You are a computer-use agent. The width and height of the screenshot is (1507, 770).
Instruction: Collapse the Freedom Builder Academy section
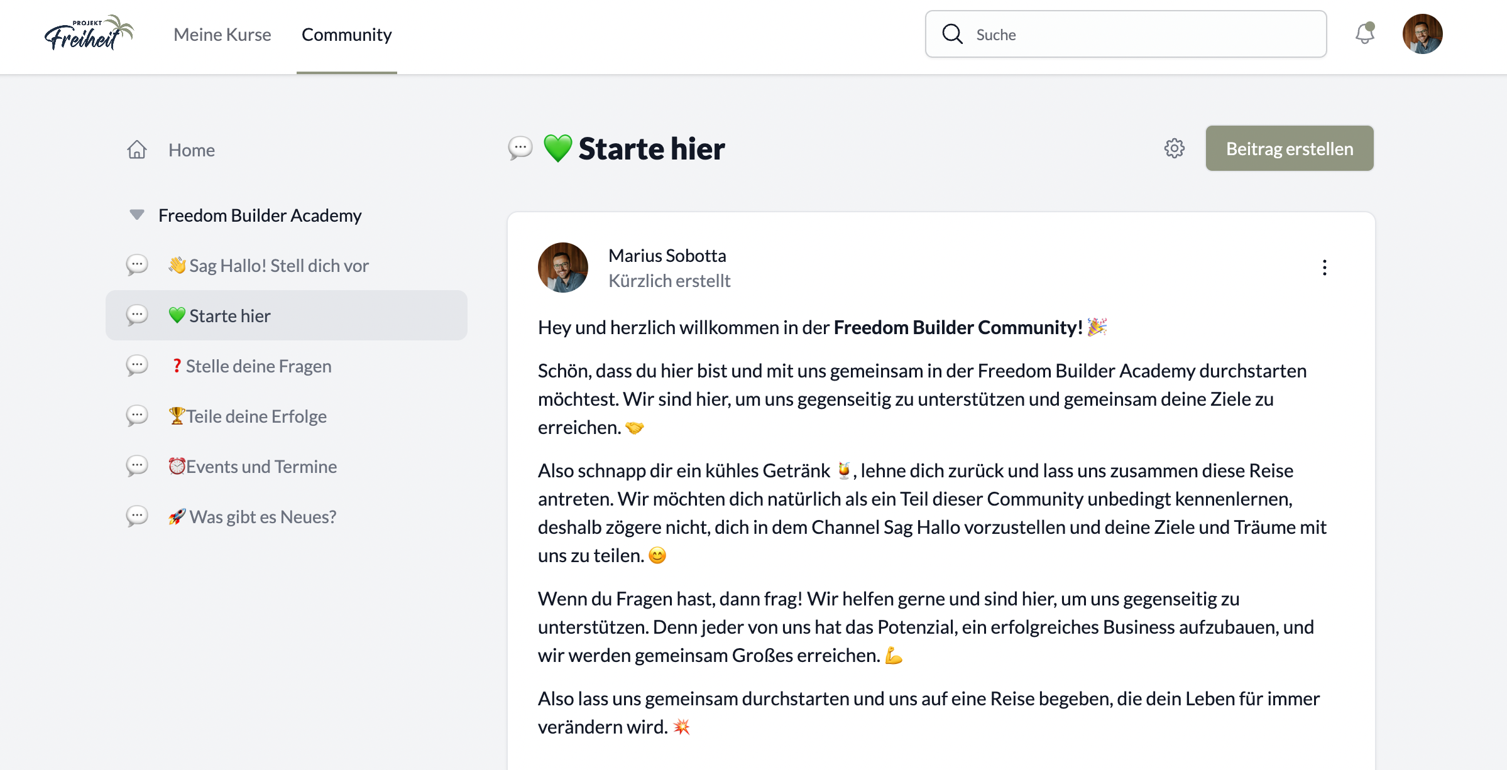136,215
